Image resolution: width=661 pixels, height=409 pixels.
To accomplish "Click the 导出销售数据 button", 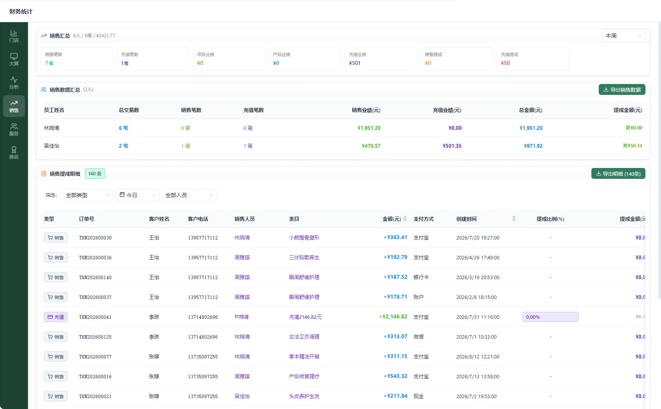I will click(x=622, y=89).
